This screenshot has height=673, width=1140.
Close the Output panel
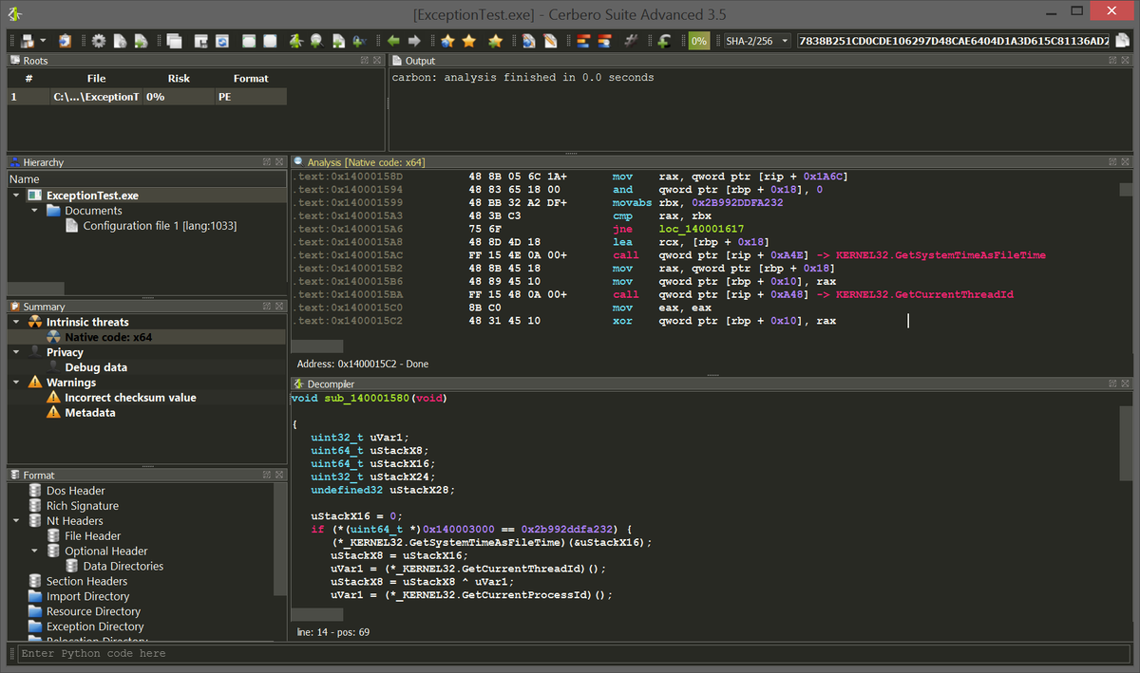click(1125, 61)
